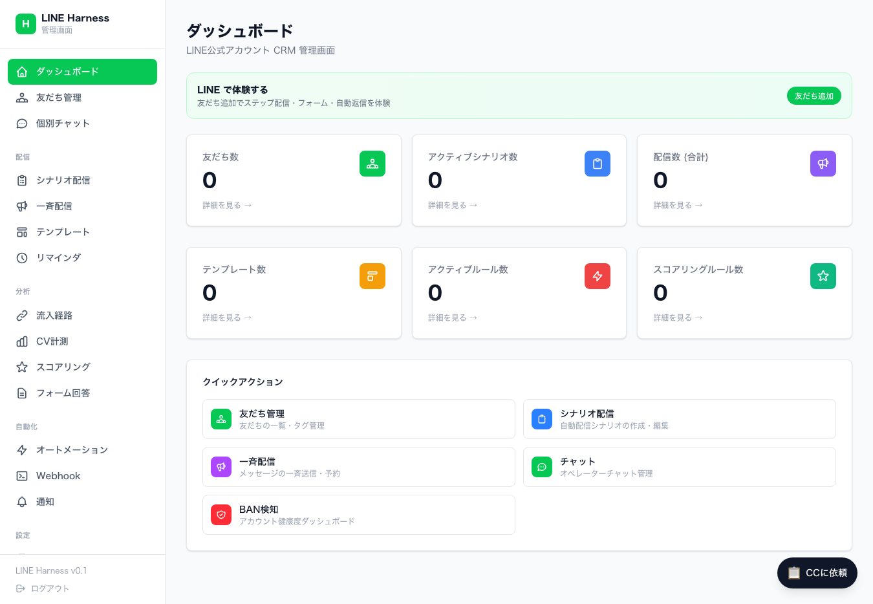Click the bell icon for 通知
The height and width of the screenshot is (604, 873).
(21, 501)
